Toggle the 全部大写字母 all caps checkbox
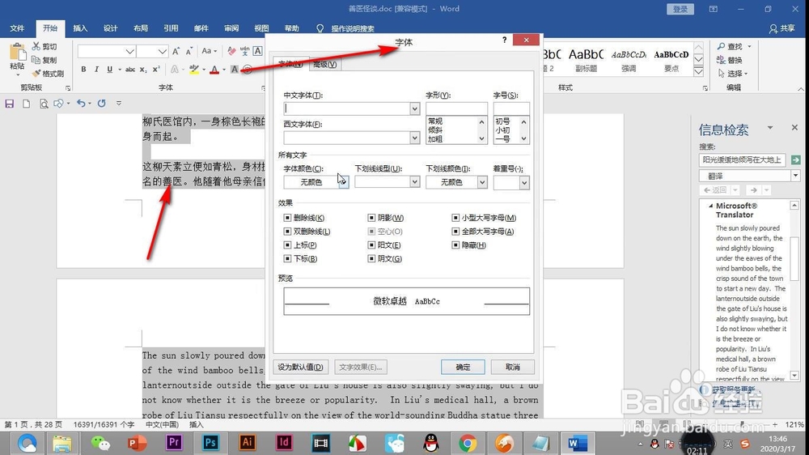Image resolution: width=809 pixels, height=455 pixels. tap(455, 232)
